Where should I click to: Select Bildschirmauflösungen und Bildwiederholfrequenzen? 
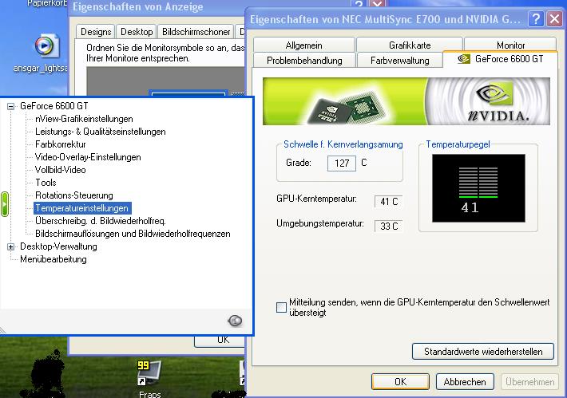133,234
